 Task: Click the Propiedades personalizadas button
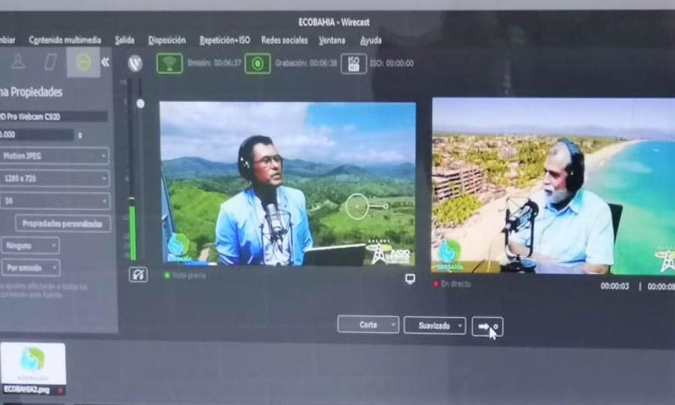[x=63, y=223]
